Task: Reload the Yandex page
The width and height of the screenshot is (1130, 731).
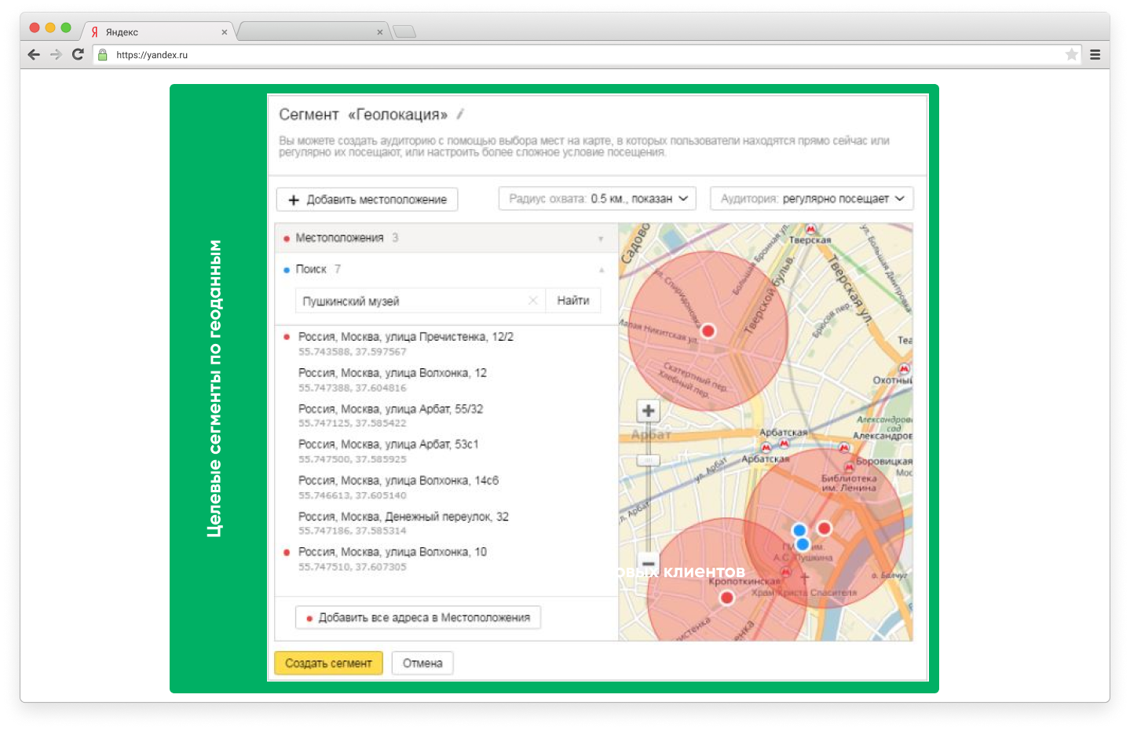Action: pyautogui.click(x=78, y=54)
